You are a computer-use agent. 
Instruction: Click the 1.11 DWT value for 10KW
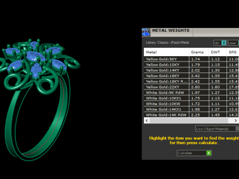click(216, 104)
